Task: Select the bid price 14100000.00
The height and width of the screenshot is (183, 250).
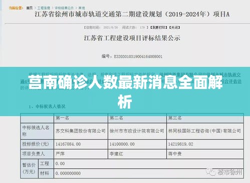Action: point(122,144)
